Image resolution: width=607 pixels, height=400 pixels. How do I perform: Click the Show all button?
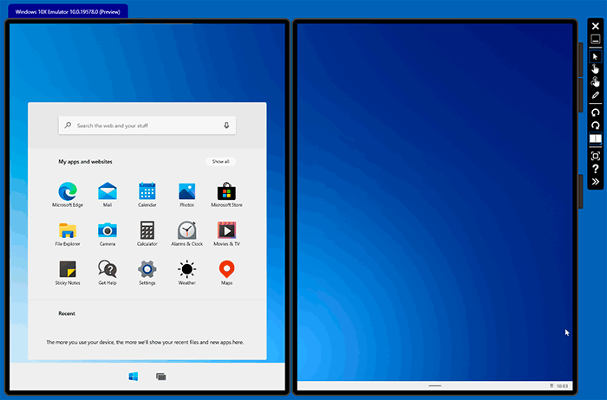pyautogui.click(x=220, y=161)
